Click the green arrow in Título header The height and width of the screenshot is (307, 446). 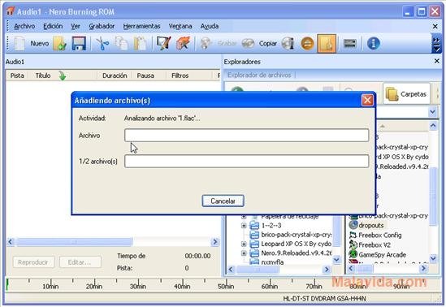pyautogui.click(x=62, y=76)
